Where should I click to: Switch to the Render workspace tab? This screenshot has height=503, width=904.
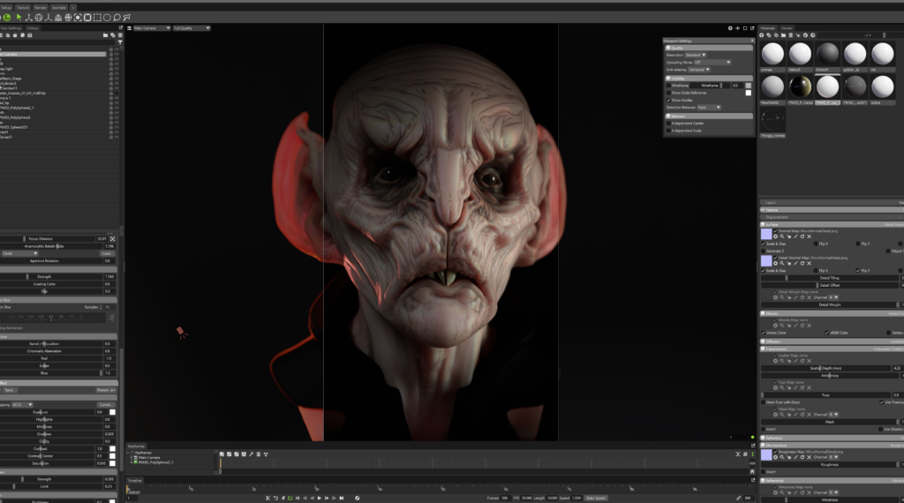(x=41, y=7)
